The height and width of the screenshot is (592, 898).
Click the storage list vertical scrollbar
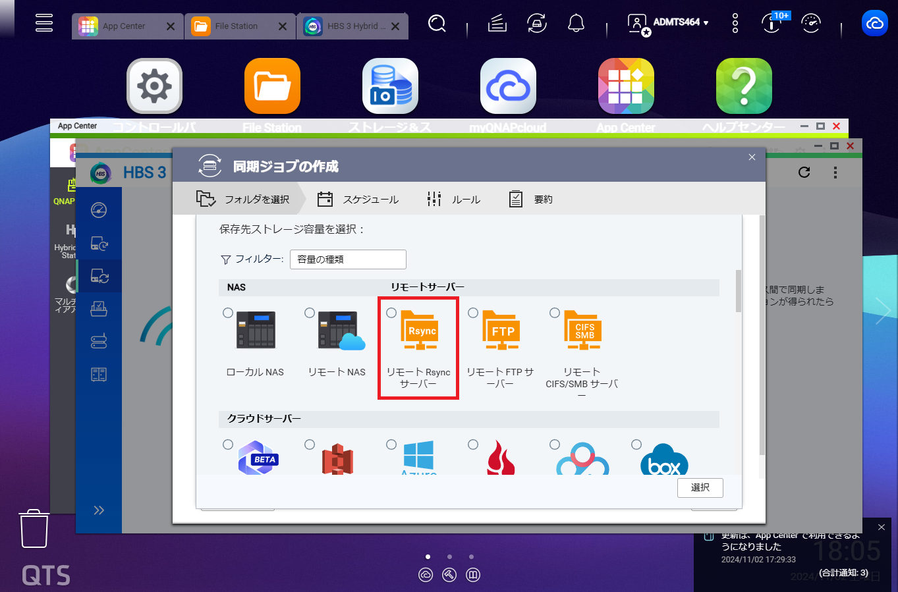(x=739, y=290)
